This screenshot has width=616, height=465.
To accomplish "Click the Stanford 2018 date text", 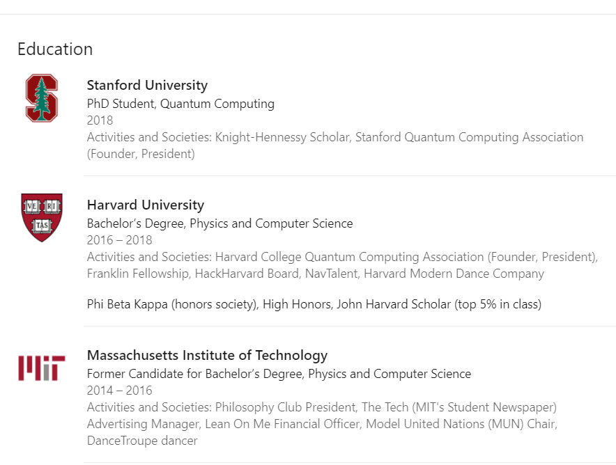I will point(100,120).
